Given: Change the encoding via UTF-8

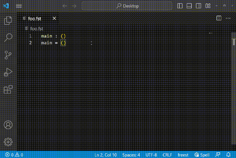Looking at the screenshot, I should pos(151,155).
